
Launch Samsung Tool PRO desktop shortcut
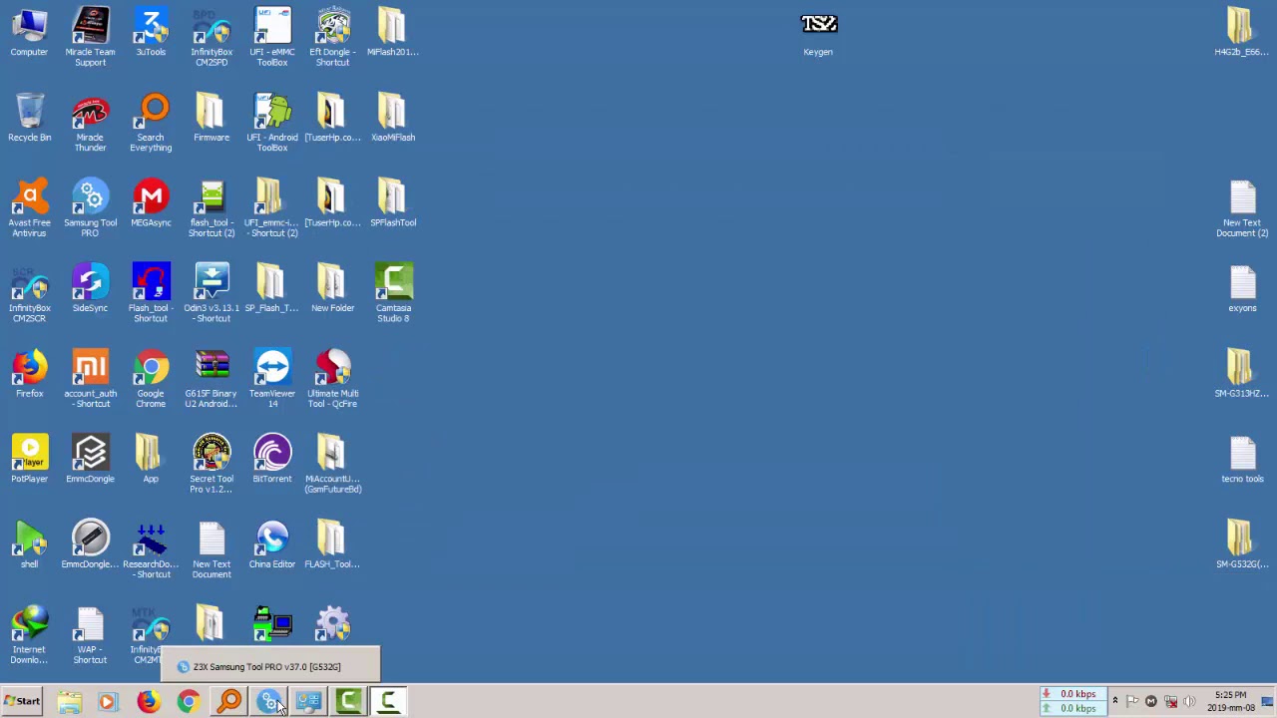pos(90,207)
